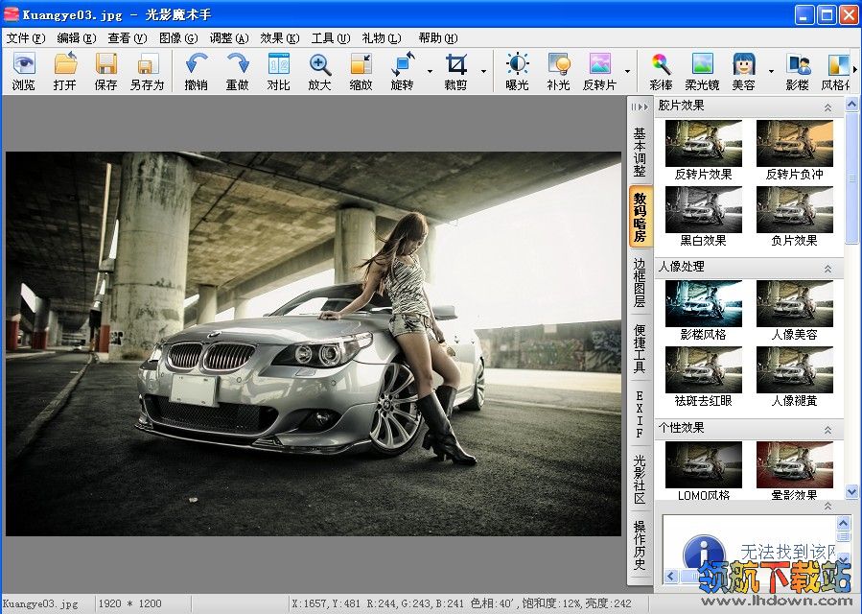Save the image with 保存
The image size is (862, 614).
click(105, 72)
